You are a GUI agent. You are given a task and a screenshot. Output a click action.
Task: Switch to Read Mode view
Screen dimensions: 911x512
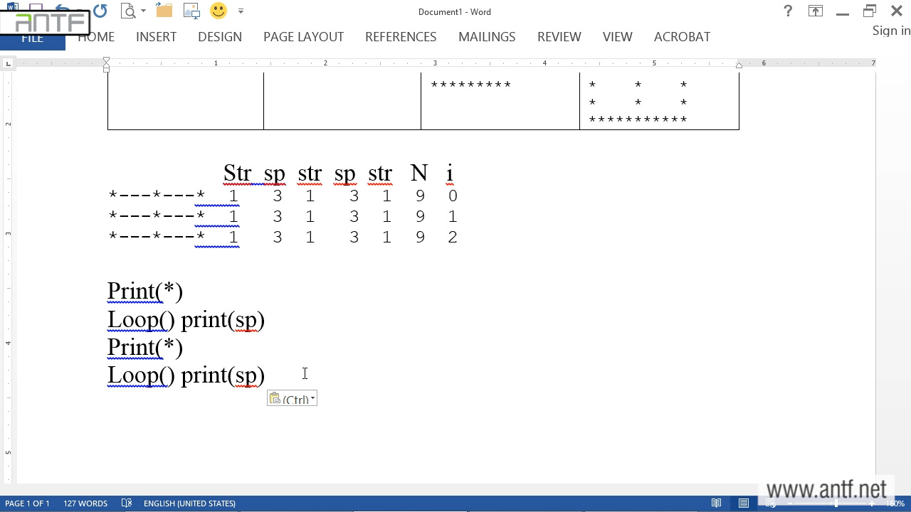point(717,503)
